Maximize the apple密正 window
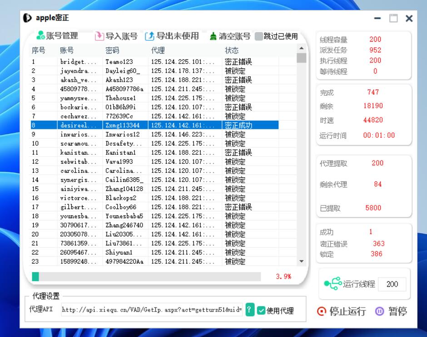Viewport: 427px width, 337px height. (393, 19)
